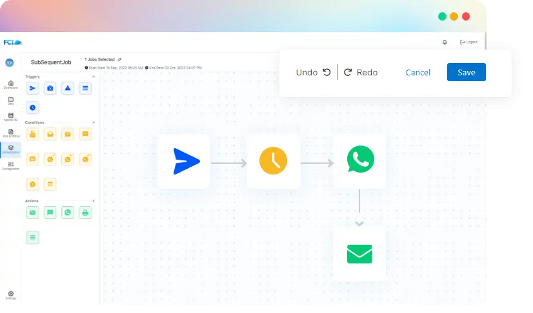Collapse the Conditions section
Image resolution: width=533 pixels, height=313 pixels.
point(94,122)
